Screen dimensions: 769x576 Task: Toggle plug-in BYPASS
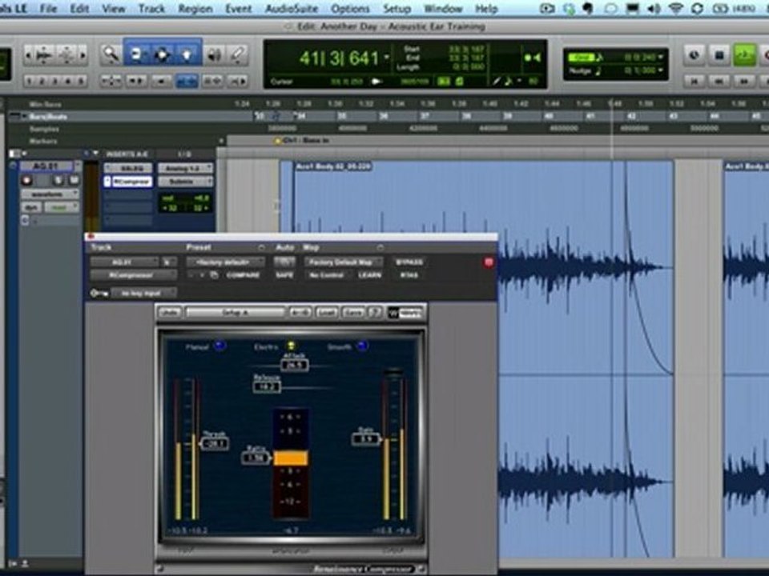pos(409,262)
